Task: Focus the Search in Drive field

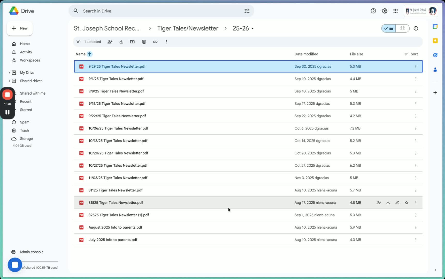Action: point(162,11)
